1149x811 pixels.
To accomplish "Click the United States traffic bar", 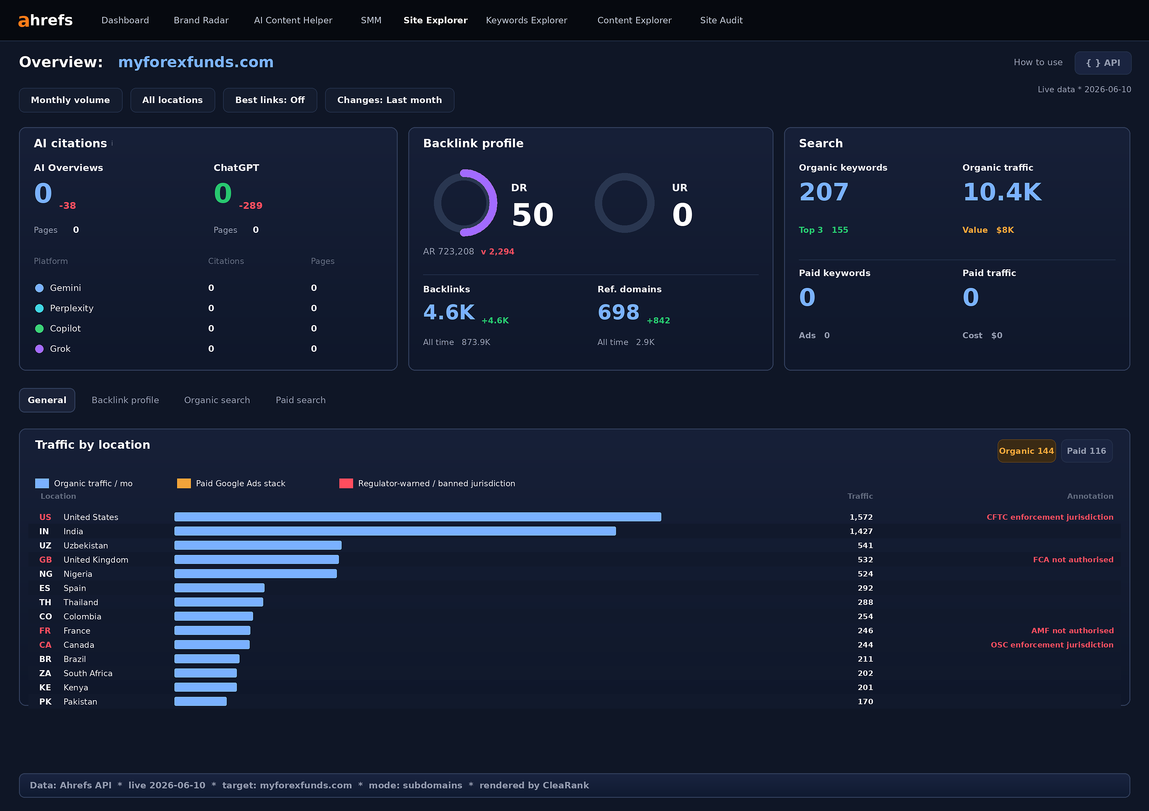I will point(417,517).
